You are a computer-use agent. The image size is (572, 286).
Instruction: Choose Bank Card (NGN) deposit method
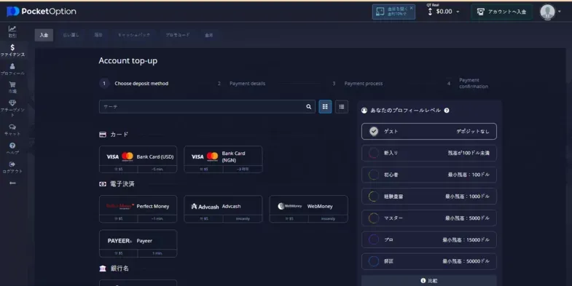point(223,159)
